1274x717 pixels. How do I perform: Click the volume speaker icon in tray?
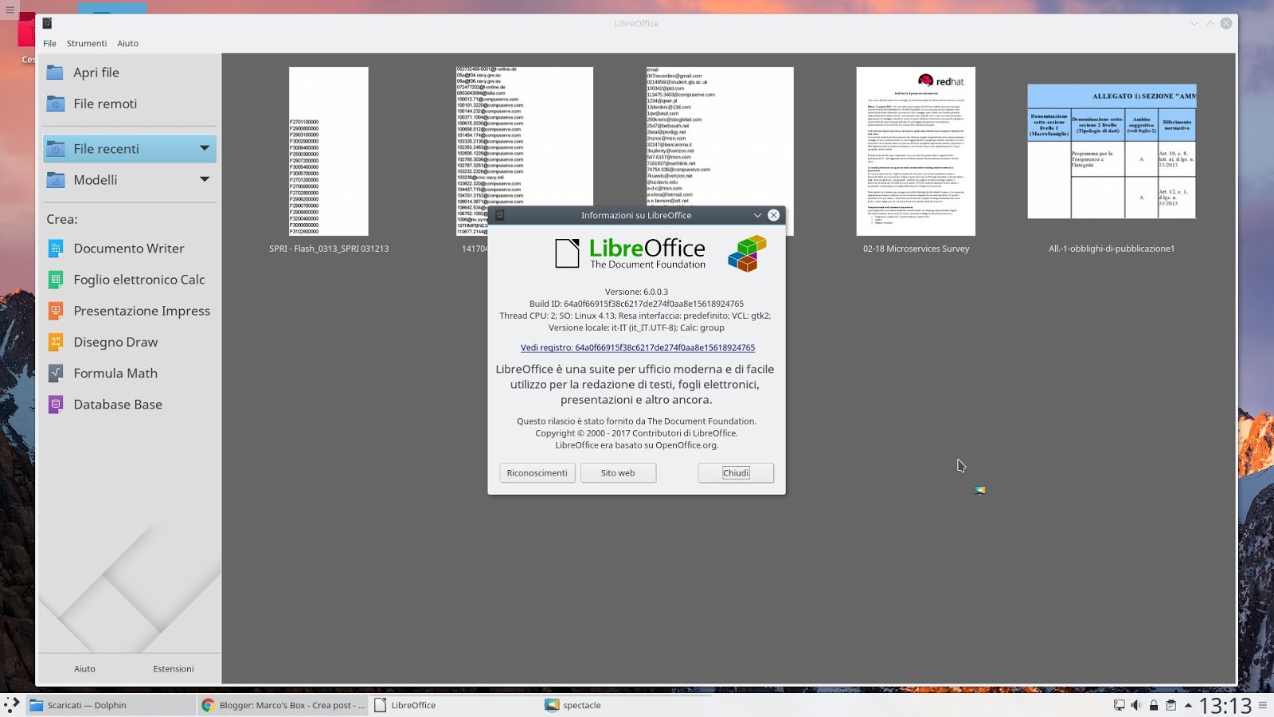click(x=1136, y=705)
